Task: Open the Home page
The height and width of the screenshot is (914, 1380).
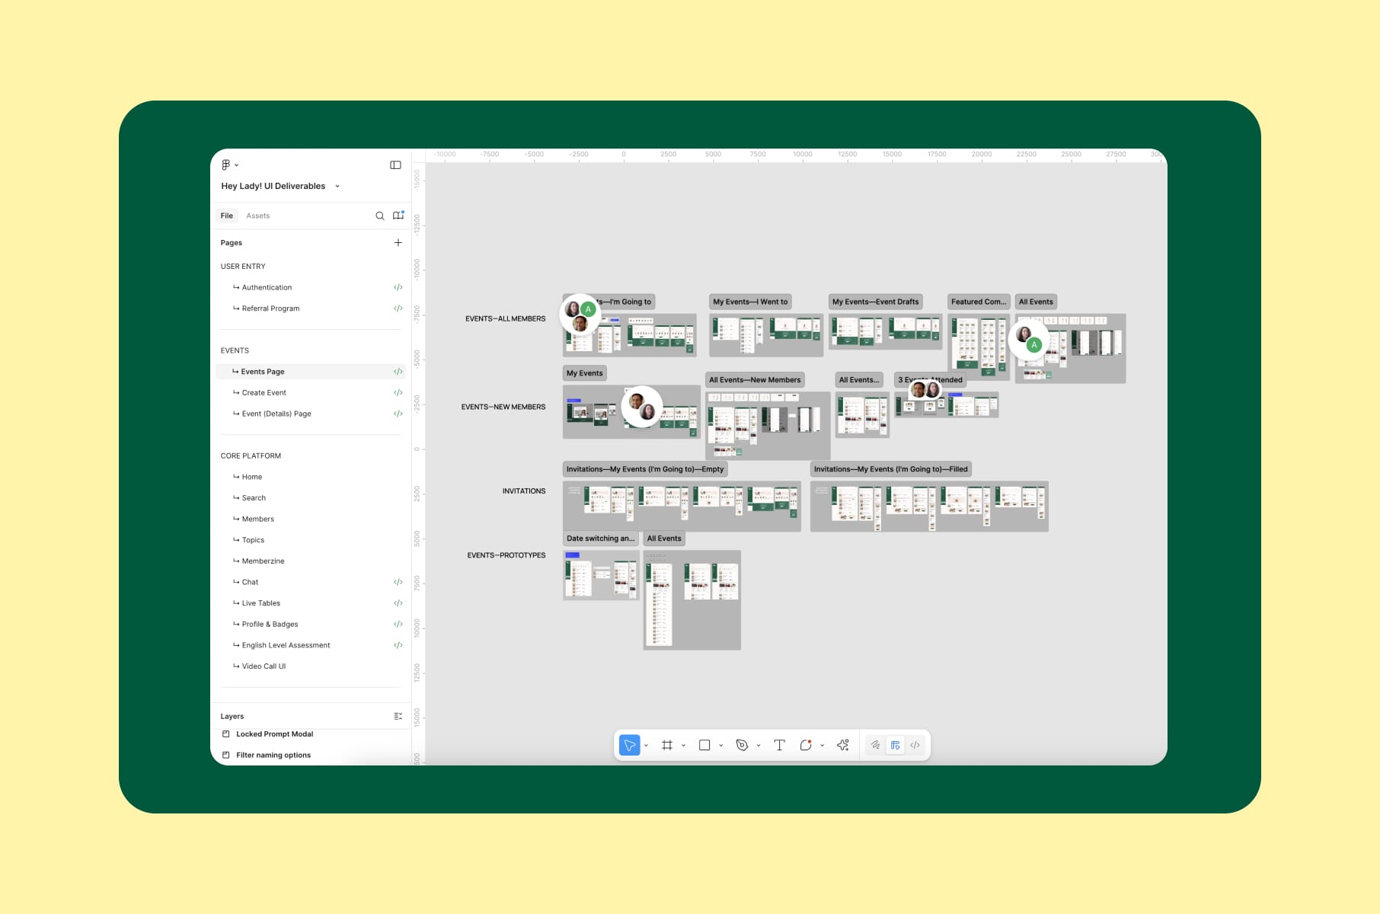Action: 251,477
